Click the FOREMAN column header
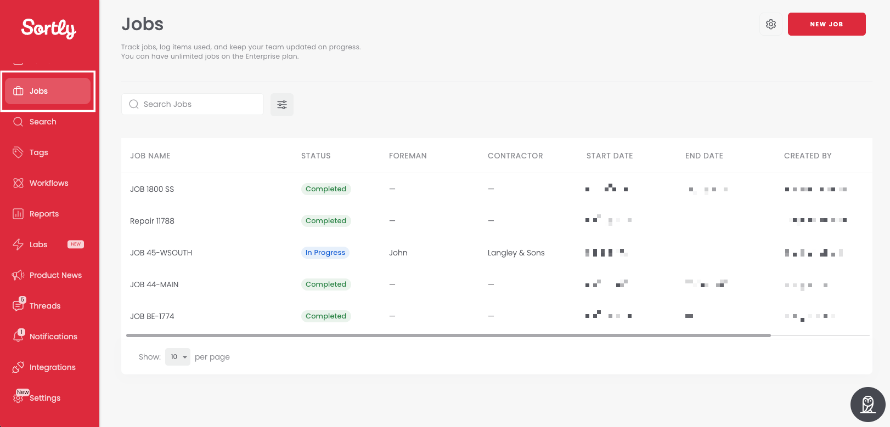Screen dimensions: 890x427 [x=408, y=156]
